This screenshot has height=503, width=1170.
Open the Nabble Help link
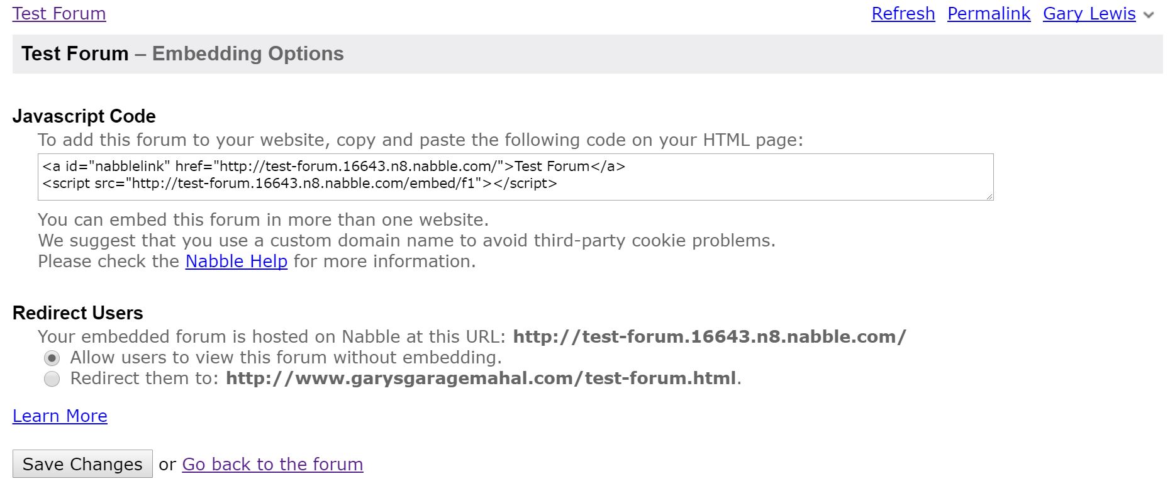click(x=236, y=262)
